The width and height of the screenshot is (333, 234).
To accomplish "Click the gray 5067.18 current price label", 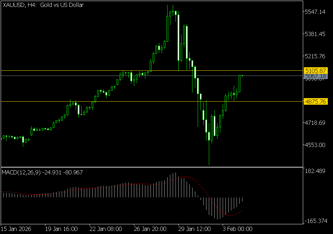I will click(x=315, y=76).
